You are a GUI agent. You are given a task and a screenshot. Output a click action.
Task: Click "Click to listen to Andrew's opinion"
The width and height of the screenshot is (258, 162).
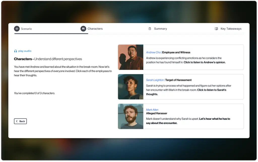tap(204, 62)
